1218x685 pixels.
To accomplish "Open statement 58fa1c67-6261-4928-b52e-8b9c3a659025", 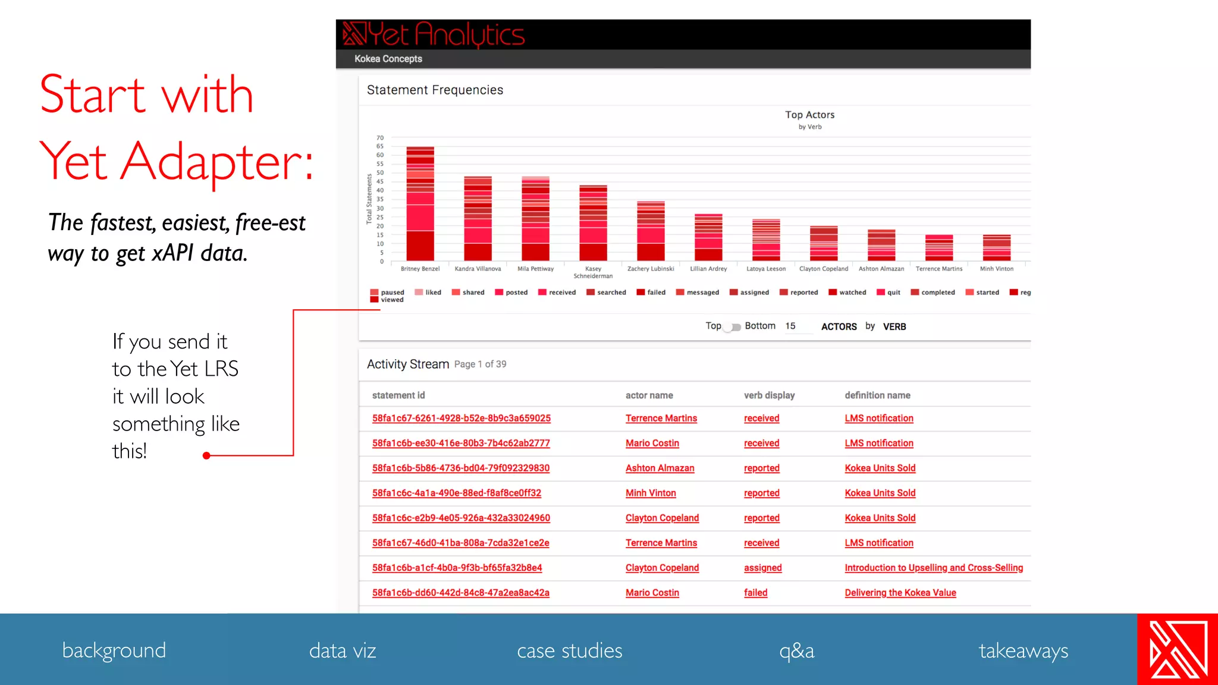I will click(x=462, y=419).
